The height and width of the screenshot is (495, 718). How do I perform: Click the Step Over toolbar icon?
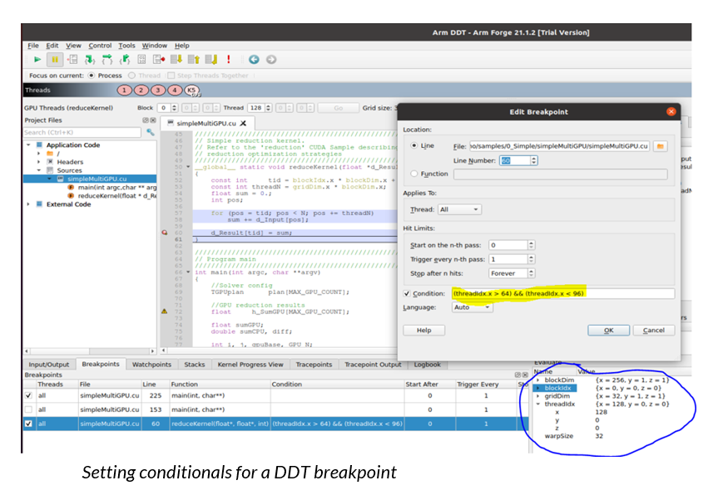coord(108,59)
